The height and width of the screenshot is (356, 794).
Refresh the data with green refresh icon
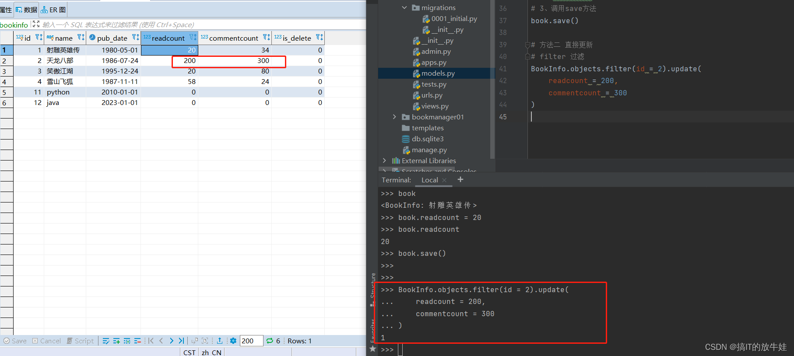pyautogui.click(x=270, y=341)
